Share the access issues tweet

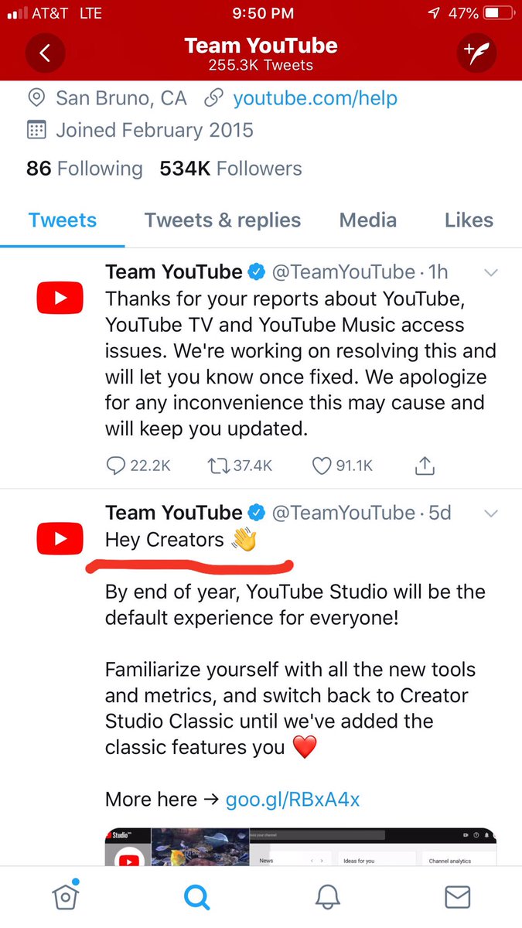425,466
